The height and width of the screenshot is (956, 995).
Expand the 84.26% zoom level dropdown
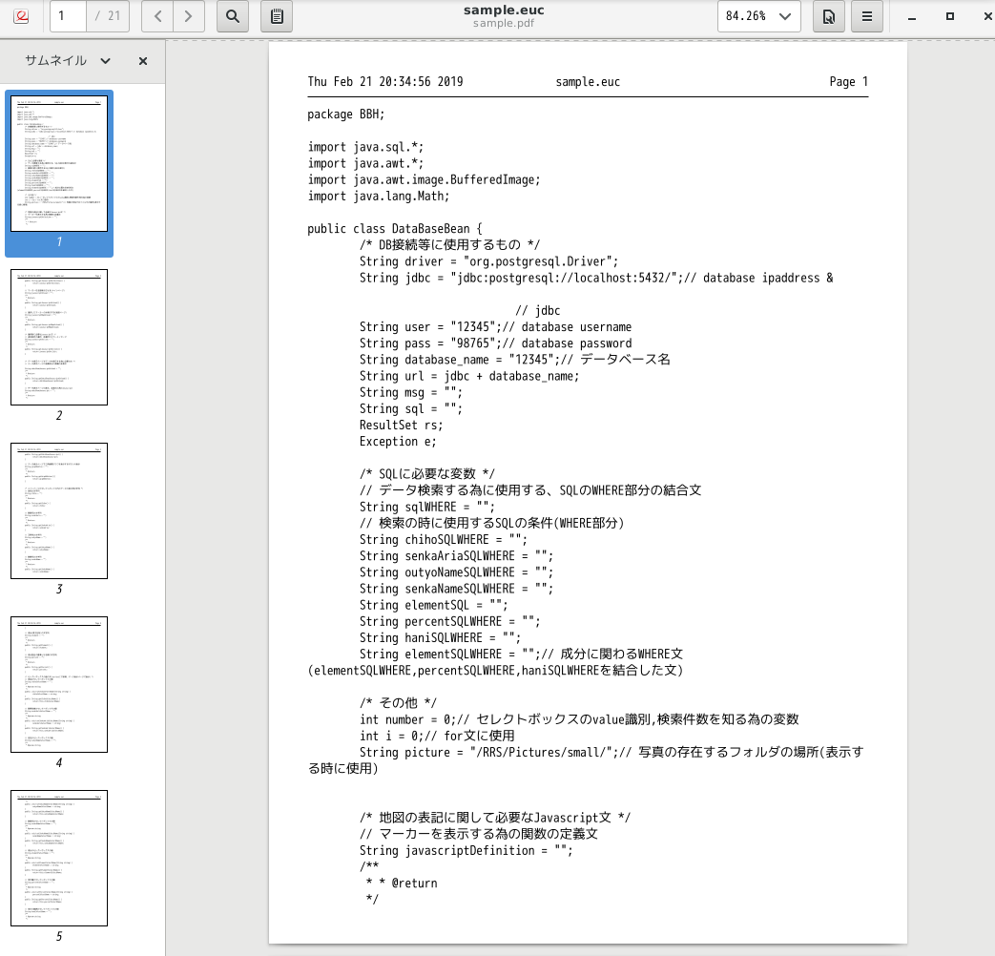785,16
